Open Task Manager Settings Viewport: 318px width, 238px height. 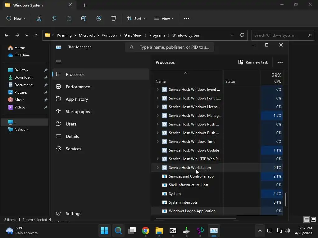tap(101, 214)
